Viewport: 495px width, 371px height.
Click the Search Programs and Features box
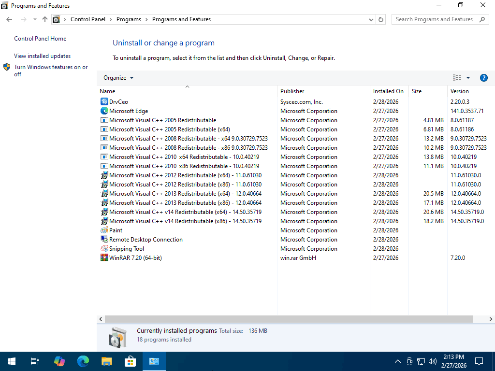[434, 19]
